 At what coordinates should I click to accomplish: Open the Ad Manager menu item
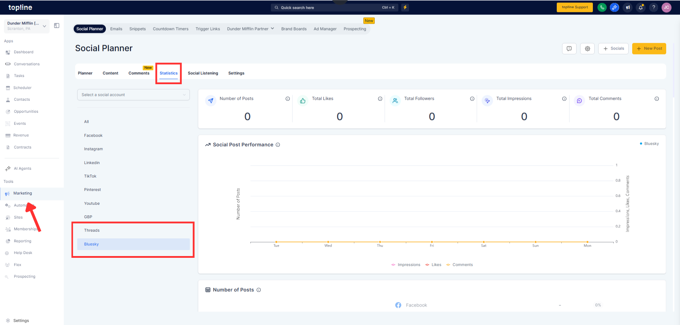[325, 29]
